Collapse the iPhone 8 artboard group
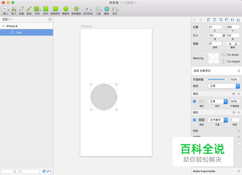242x175 pixels. coord(3,26)
